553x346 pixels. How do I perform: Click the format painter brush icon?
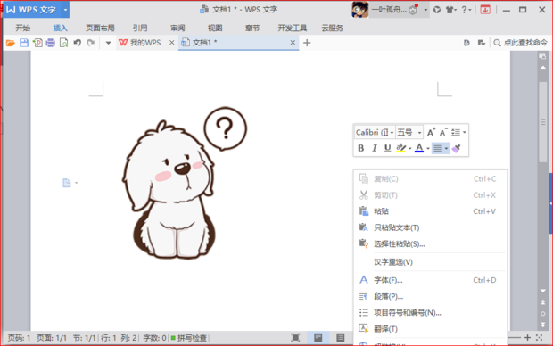coord(456,148)
